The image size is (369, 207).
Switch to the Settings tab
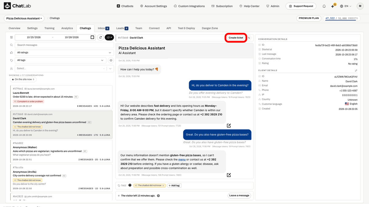32,28
